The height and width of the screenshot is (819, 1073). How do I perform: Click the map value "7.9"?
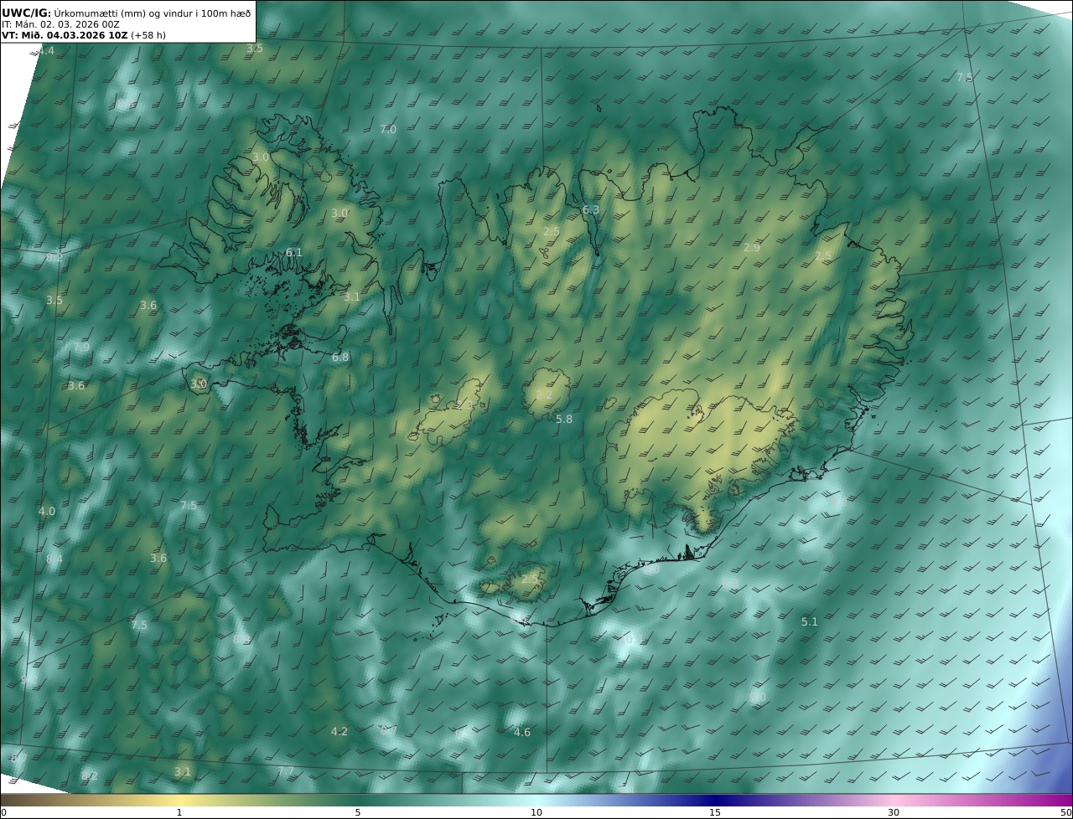[x=81, y=348]
